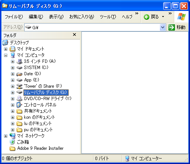The width and height of the screenshot is (190, 164).
Task: Close the Folders pane
Action: point(74,35)
